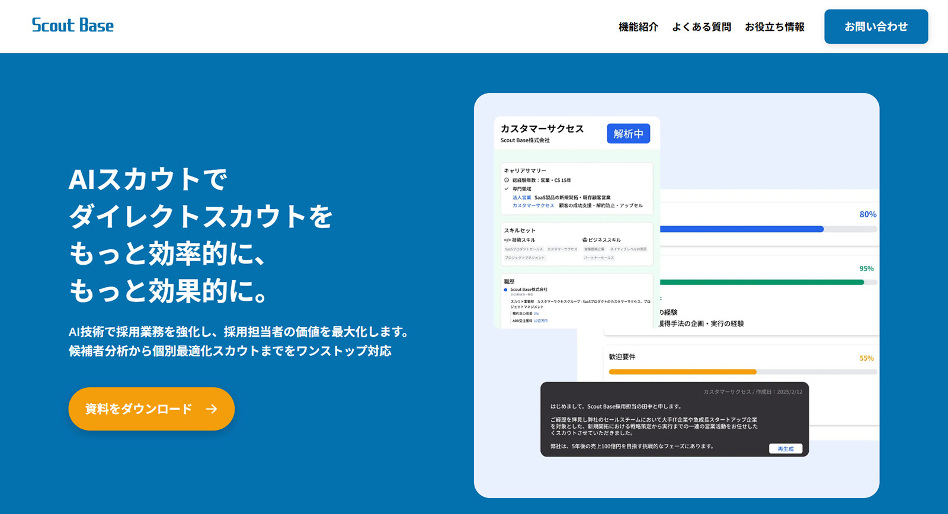Open the お役立ち情報 menu item
948x514 pixels.
[x=774, y=27]
